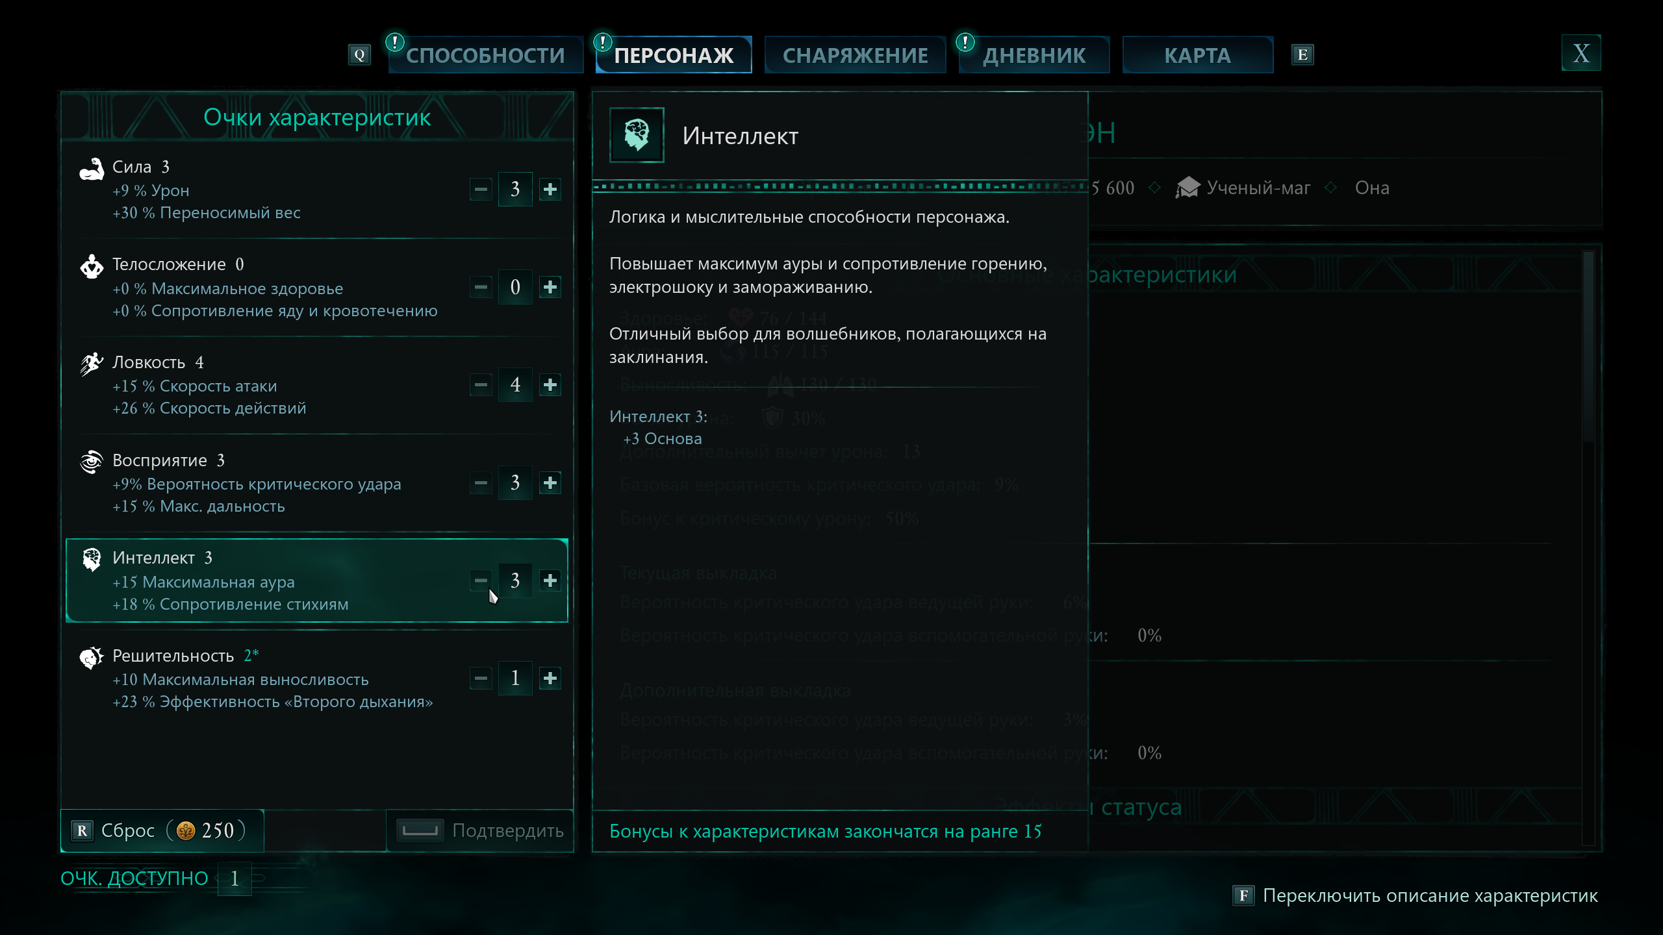The image size is (1663, 935).
Task: Click the Решительность lion head icon
Action: tap(92, 657)
